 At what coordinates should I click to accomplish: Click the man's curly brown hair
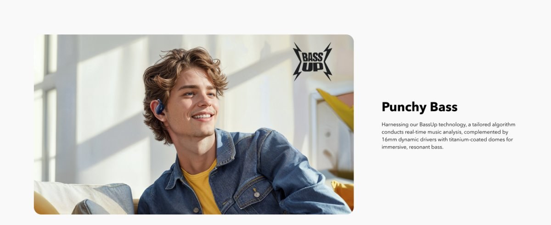coord(184,73)
